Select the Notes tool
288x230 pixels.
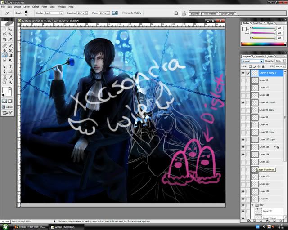click(4, 77)
